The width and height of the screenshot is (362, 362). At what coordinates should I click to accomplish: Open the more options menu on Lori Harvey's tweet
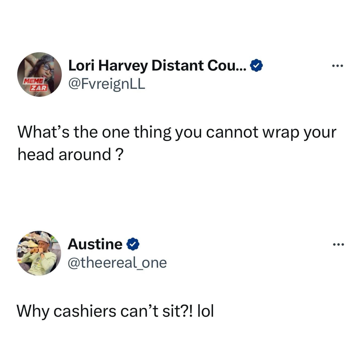tap(337, 66)
